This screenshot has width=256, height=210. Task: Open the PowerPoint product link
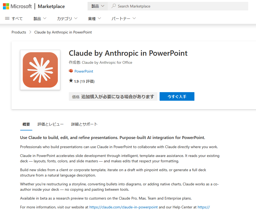pos(84,71)
